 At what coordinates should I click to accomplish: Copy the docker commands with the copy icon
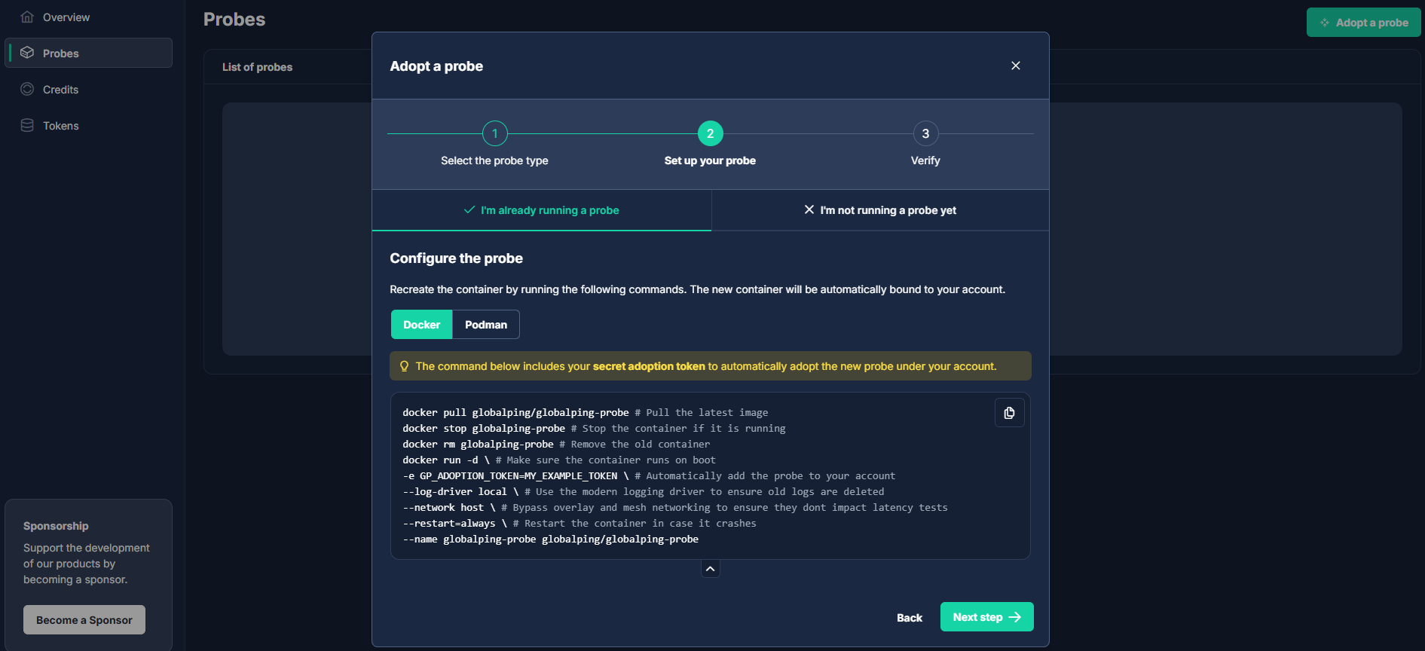point(1009,413)
